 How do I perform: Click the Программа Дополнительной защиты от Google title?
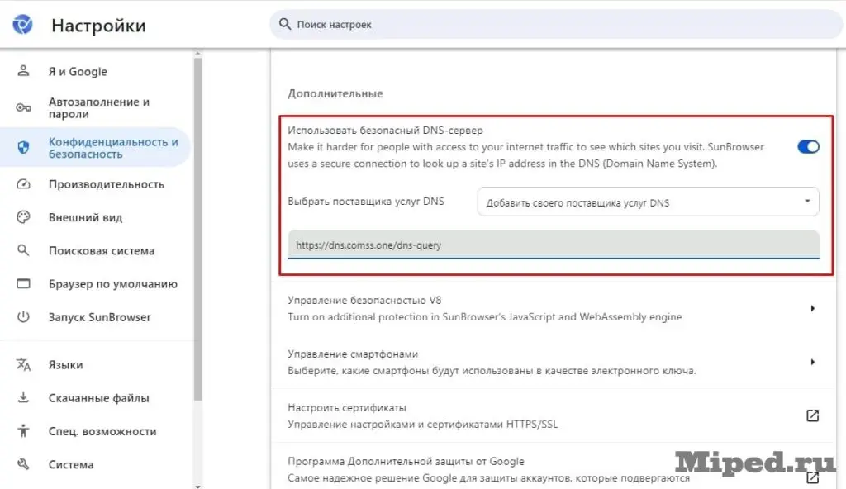point(406,461)
